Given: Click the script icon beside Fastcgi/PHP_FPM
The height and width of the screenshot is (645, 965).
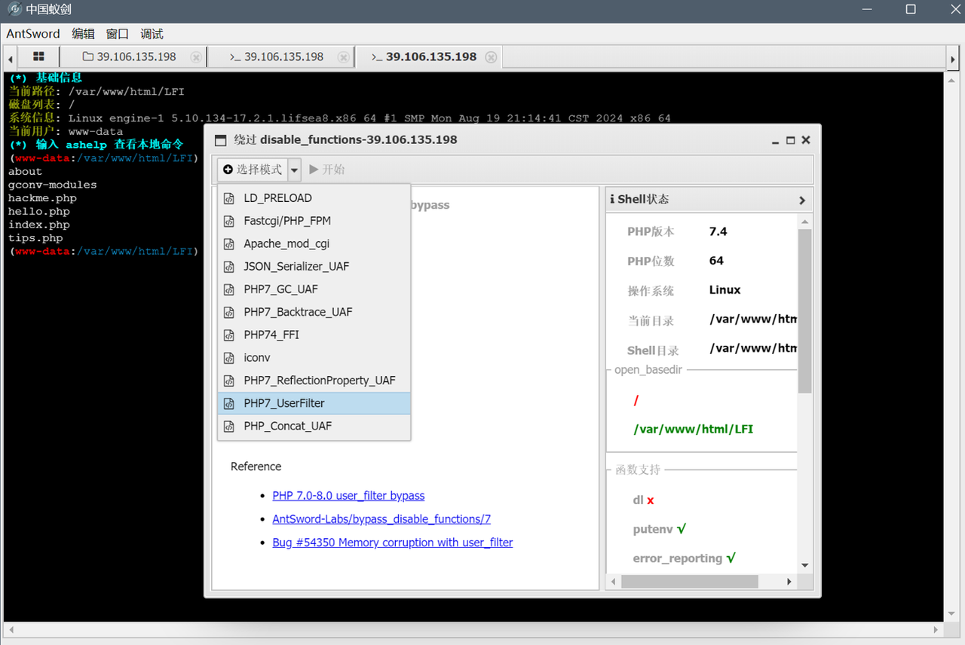Looking at the screenshot, I should point(229,221).
